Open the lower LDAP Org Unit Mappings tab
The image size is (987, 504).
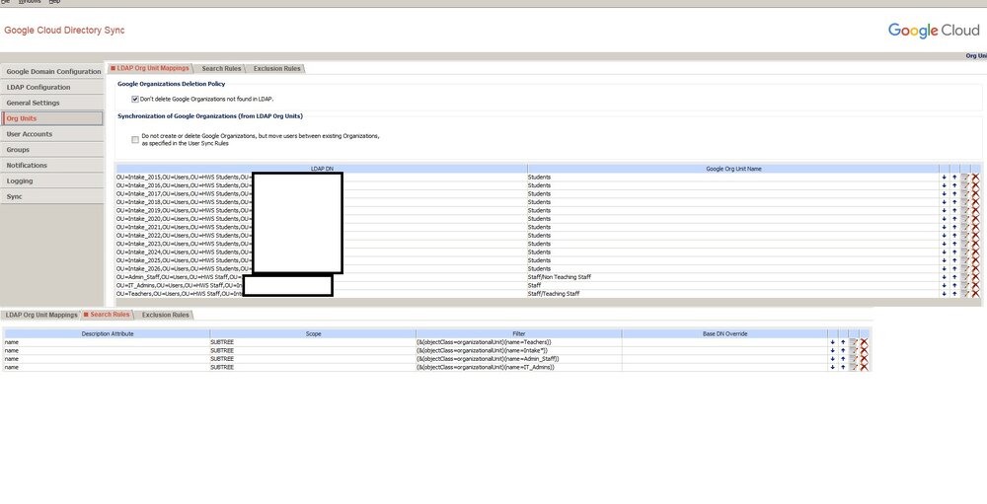pos(41,315)
